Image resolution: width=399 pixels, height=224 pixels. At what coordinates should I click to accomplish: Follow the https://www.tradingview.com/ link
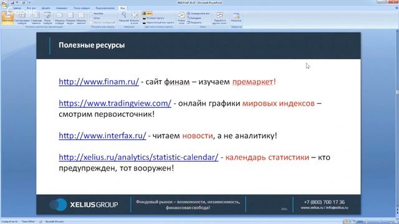coord(115,103)
